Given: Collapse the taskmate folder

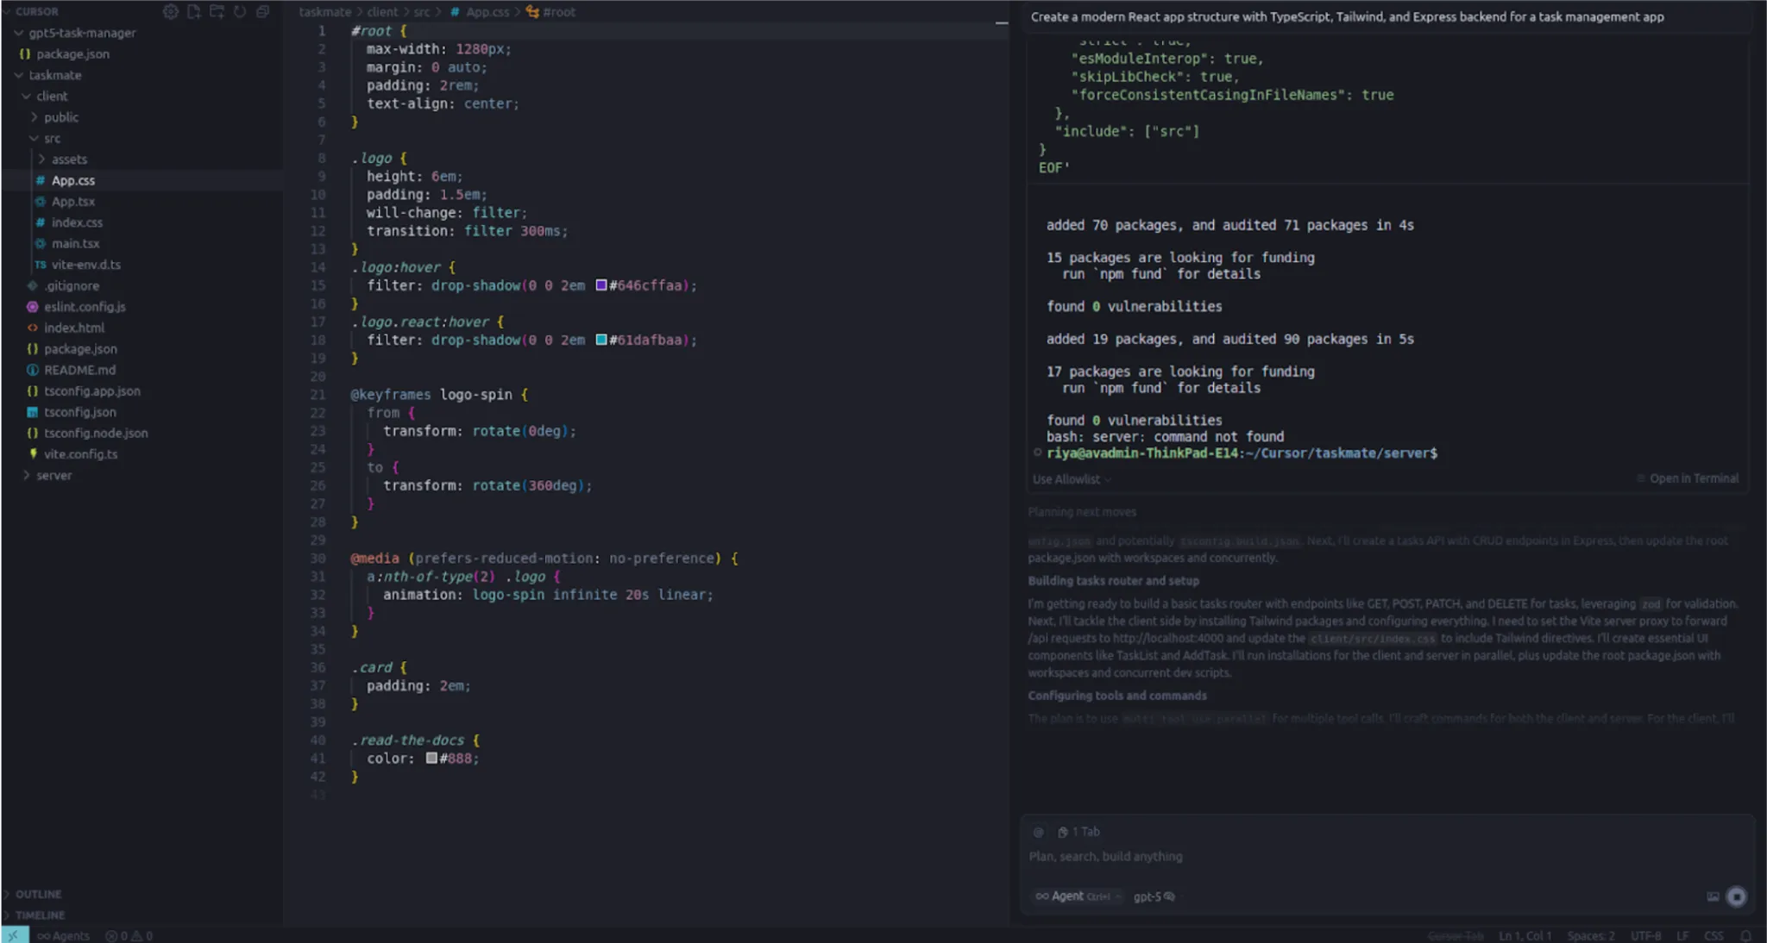Looking at the screenshot, I should [55, 75].
